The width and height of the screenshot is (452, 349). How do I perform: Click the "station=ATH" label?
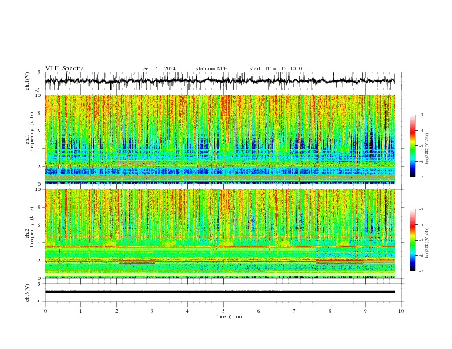coord(212,68)
